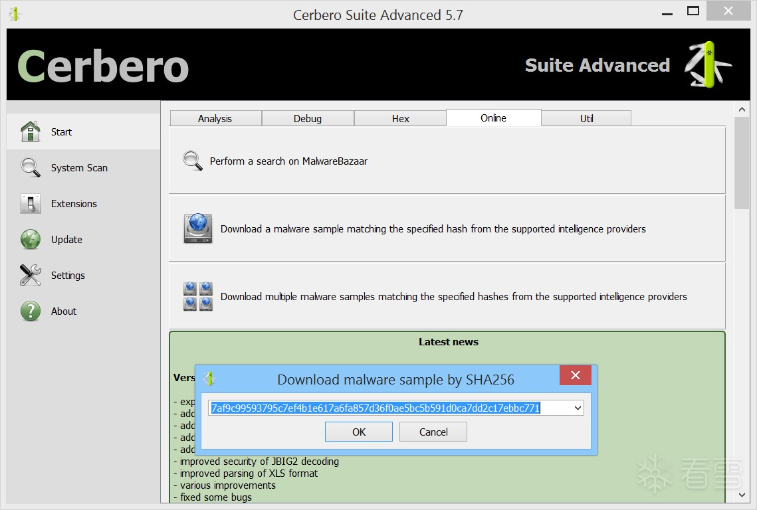This screenshot has width=757, height=510.
Task: Click the multiple samples download icon
Action: point(198,296)
